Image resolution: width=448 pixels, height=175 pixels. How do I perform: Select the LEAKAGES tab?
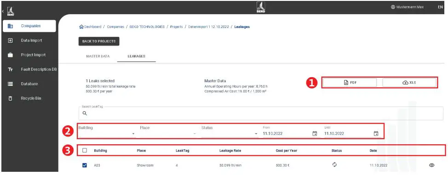[136, 56]
